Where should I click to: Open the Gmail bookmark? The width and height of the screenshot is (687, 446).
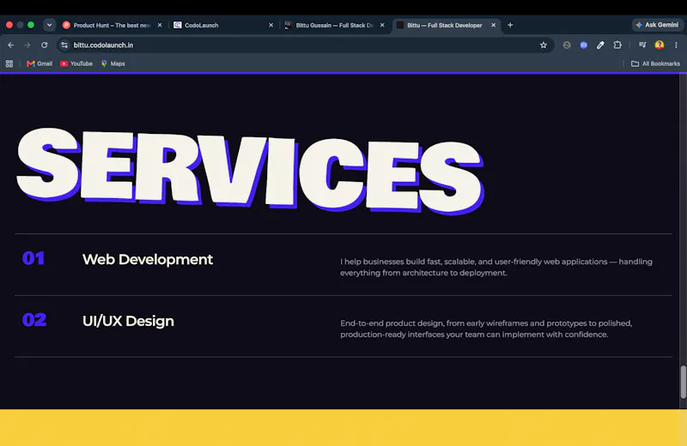tap(40, 64)
